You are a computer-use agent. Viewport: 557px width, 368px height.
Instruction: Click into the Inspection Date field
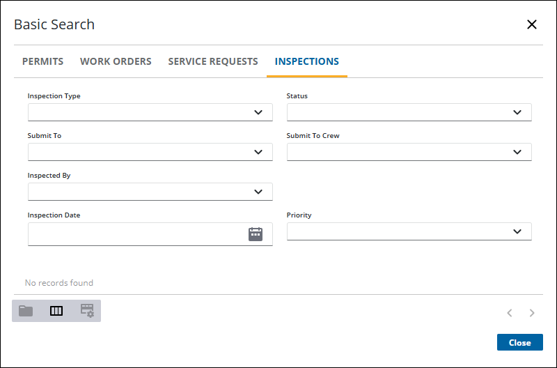point(150,234)
